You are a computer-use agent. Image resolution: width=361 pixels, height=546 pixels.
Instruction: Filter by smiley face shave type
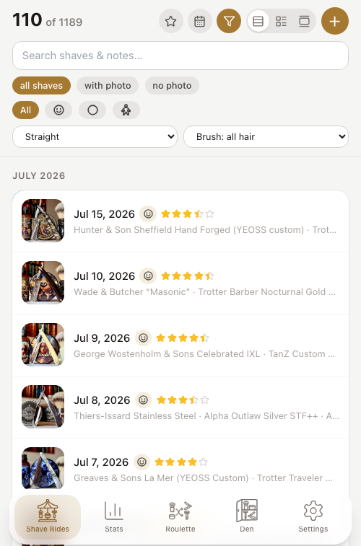[x=58, y=110]
